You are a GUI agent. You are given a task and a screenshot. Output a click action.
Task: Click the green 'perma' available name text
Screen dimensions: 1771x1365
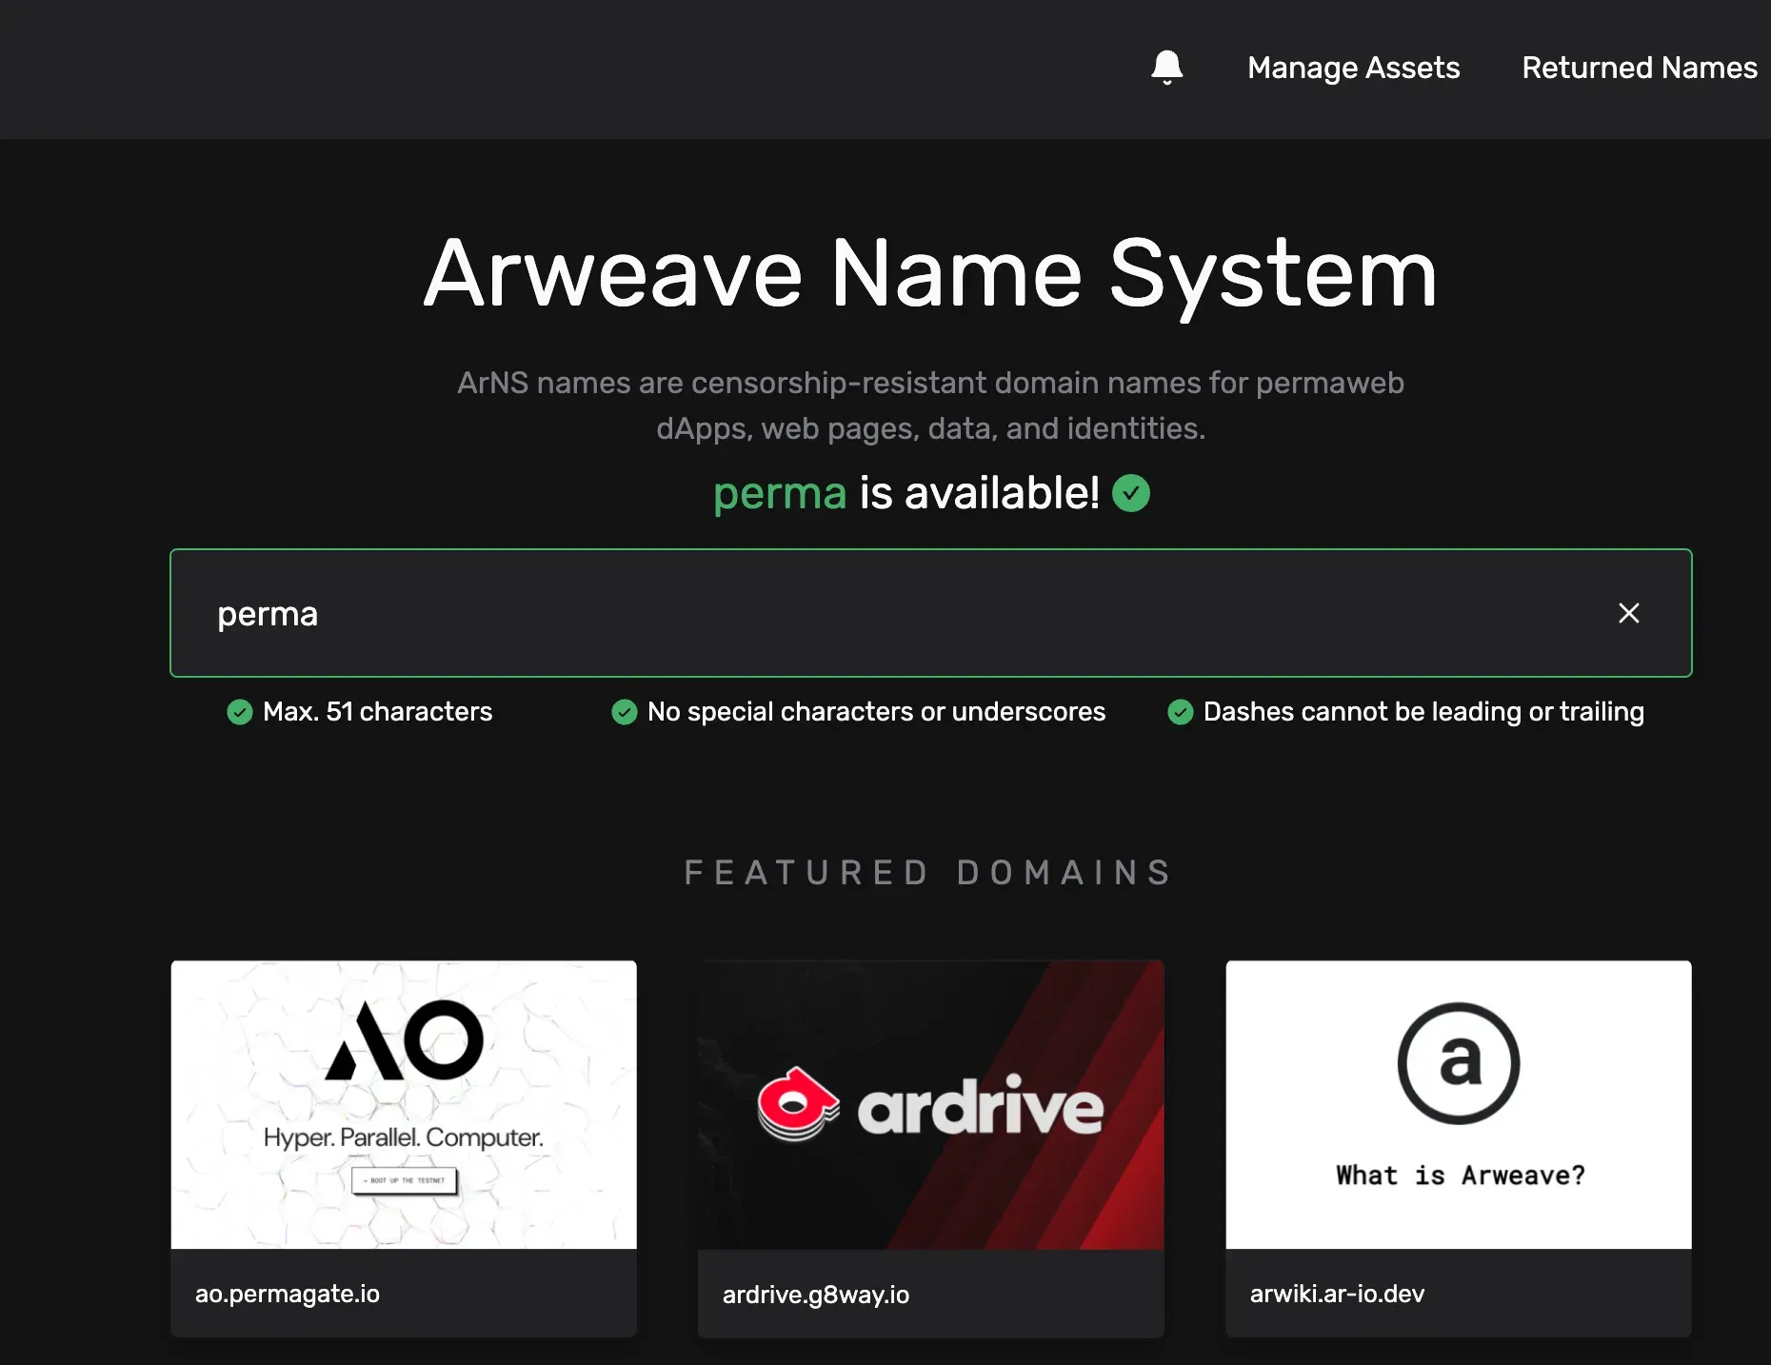point(780,493)
